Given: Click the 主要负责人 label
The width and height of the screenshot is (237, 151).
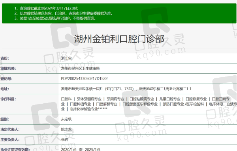Looking at the screenshot, I should (10, 140).
